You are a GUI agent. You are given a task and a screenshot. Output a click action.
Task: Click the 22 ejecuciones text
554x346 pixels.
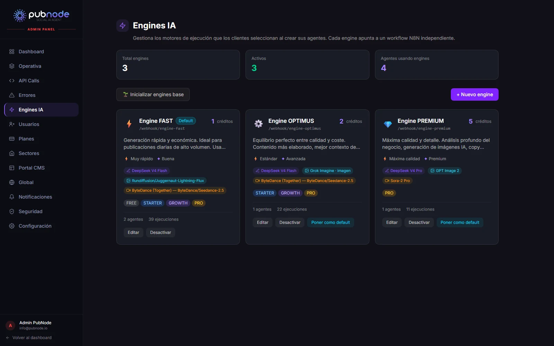click(292, 209)
